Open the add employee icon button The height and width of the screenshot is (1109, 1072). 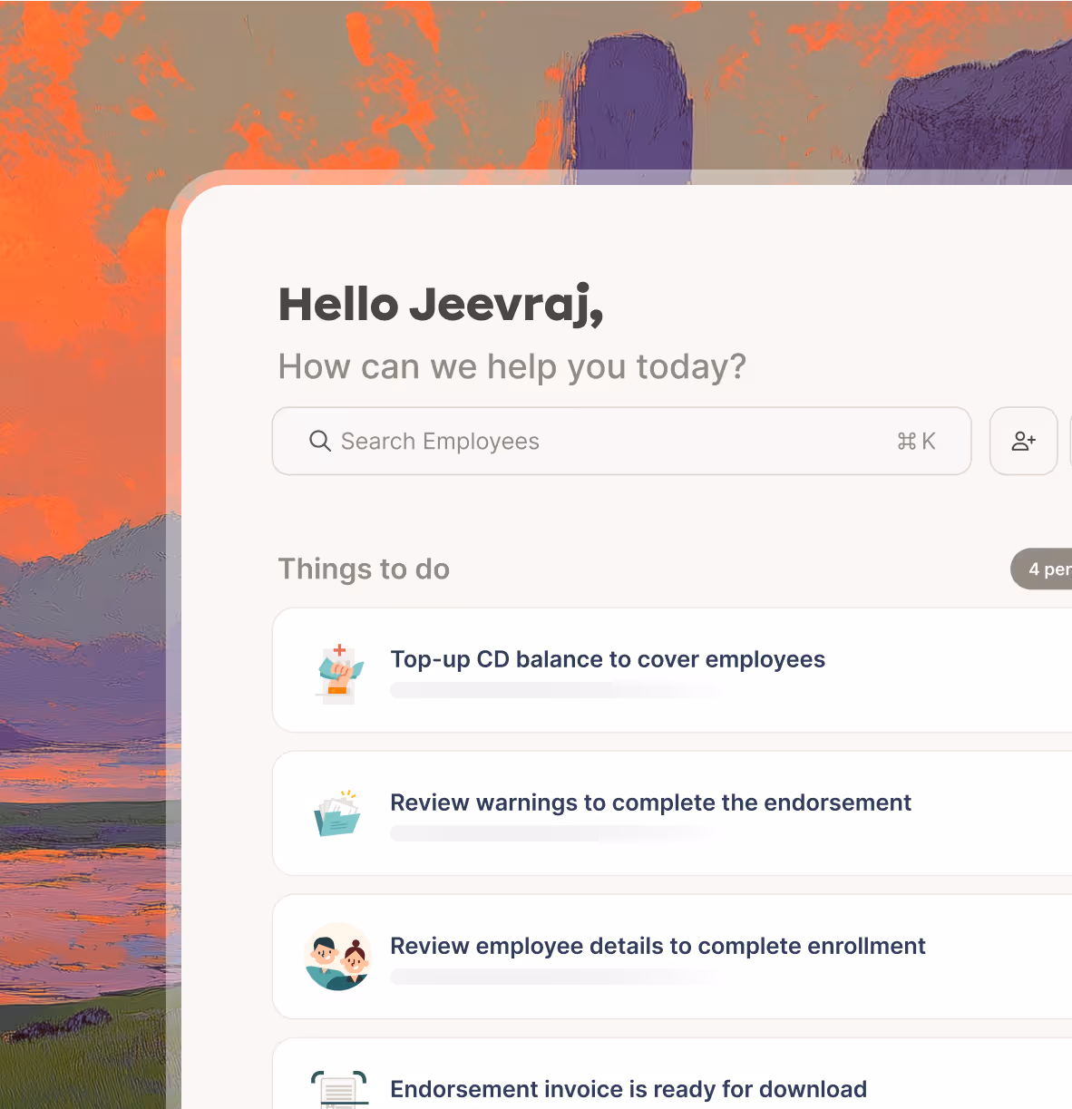(1023, 441)
